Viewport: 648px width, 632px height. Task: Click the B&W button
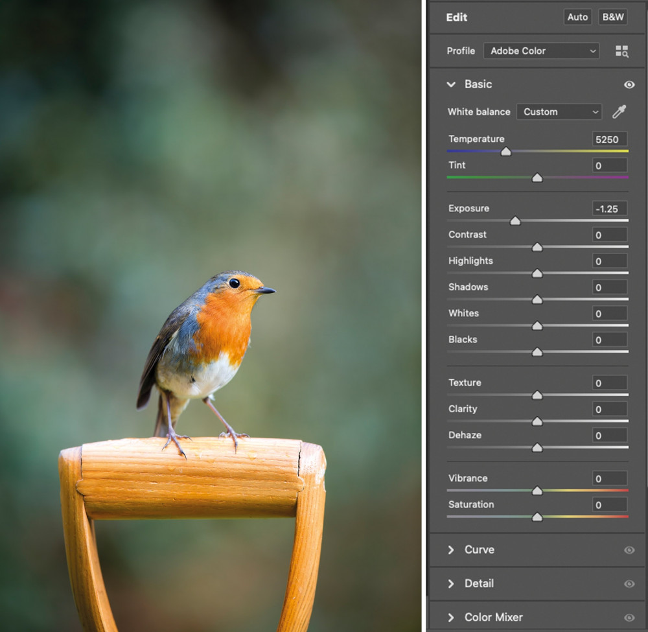point(613,17)
